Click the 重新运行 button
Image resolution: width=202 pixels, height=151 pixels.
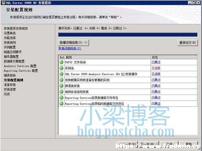188,42
